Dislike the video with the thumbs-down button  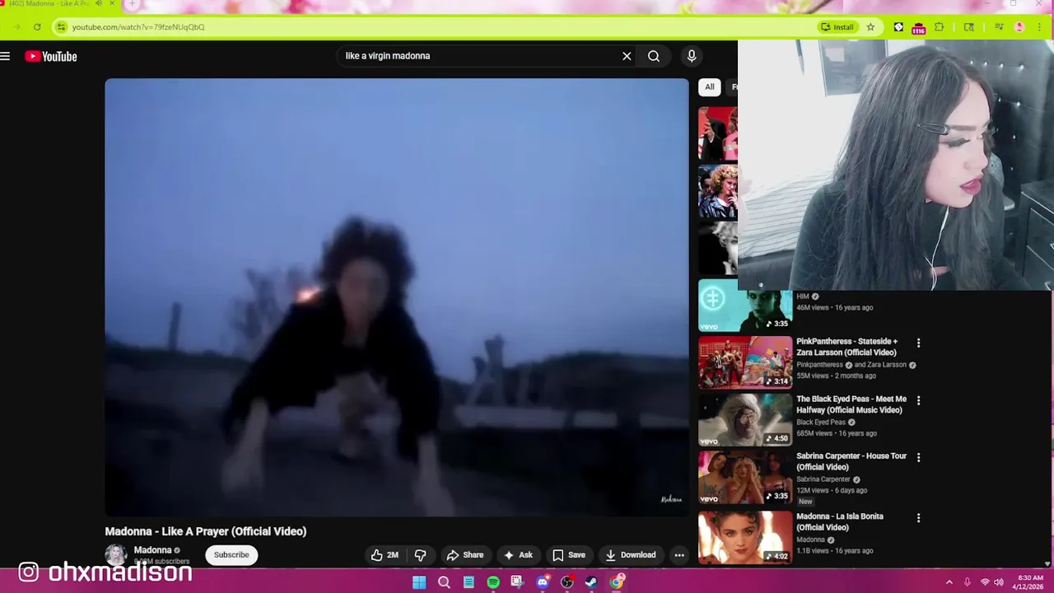tap(420, 555)
